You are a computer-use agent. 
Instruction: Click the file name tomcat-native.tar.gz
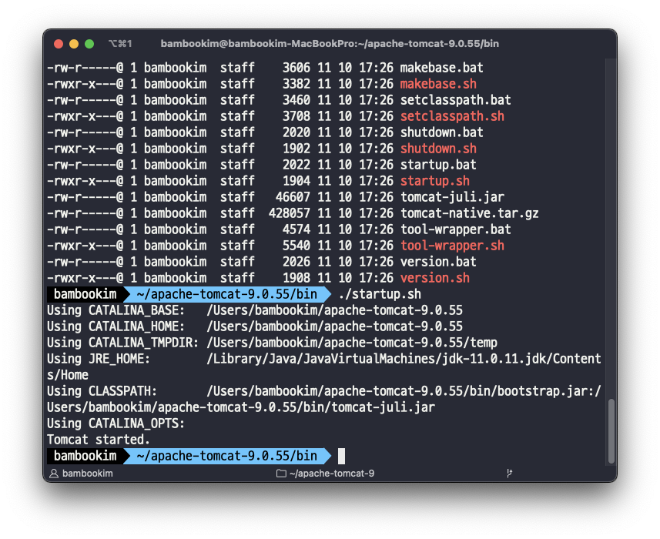(469, 213)
